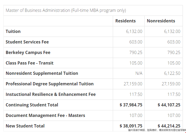The height and width of the screenshot is (133, 186).
Task: Click the table title 'Master of Business Administration'
Action: [x=66, y=11]
